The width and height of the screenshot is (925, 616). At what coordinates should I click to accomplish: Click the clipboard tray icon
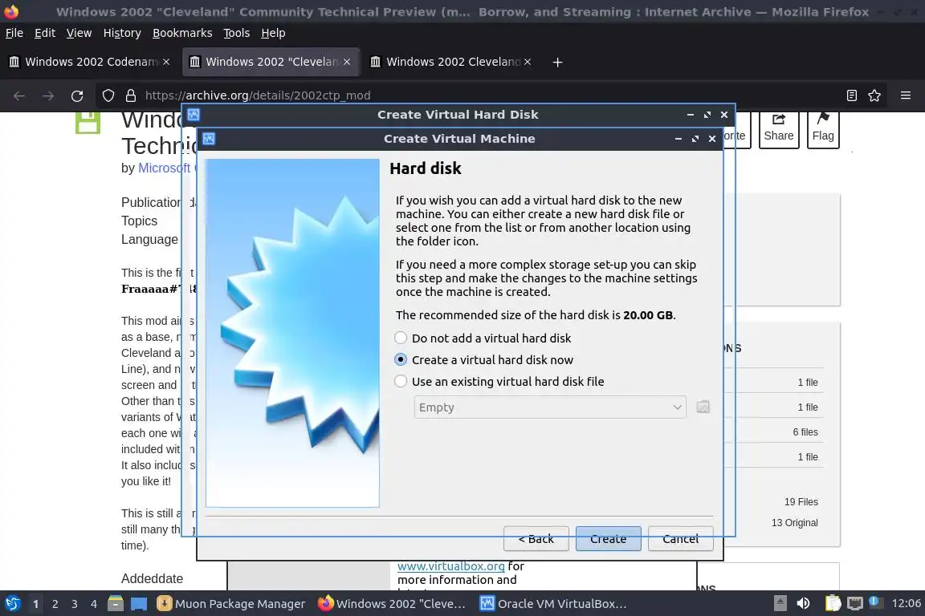pyautogui.click(x=833, y=604)
